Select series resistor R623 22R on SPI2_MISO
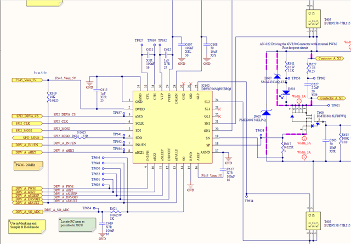351x244 pixels. [80, 138]
